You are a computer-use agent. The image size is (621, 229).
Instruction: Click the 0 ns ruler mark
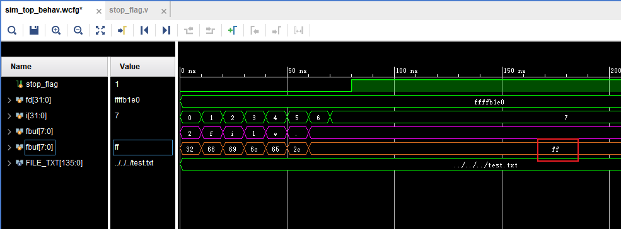189,71
